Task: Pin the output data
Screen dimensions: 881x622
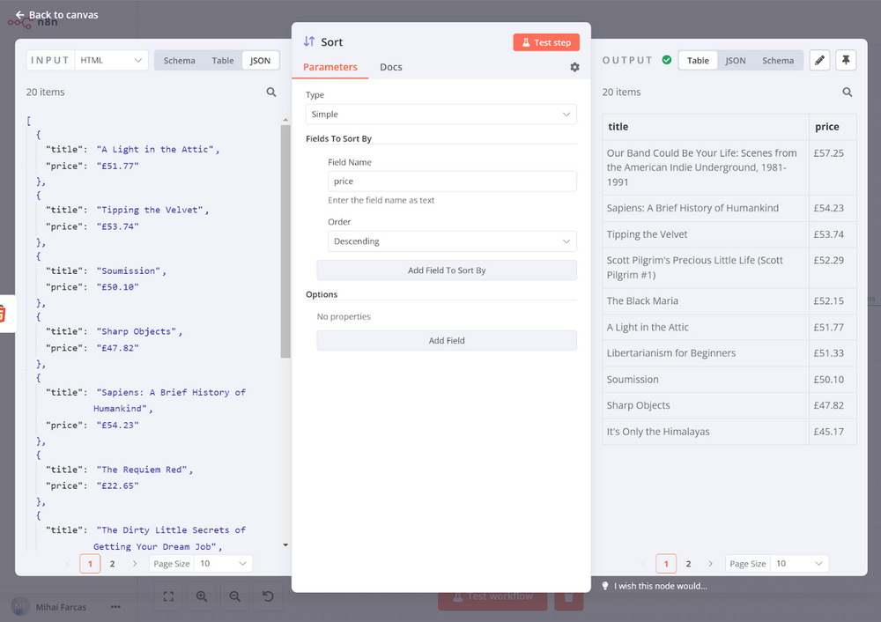Action: [x=846, y=60]
